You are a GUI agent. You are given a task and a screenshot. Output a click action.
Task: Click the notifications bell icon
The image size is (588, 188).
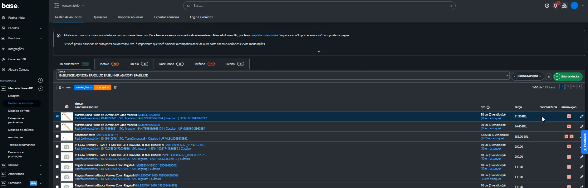click(x=555, y=6)
